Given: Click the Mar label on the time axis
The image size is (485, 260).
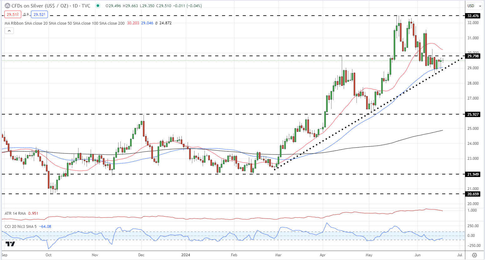Looking at the screenshot, I should pyautogui.click(x=278, y=255).
